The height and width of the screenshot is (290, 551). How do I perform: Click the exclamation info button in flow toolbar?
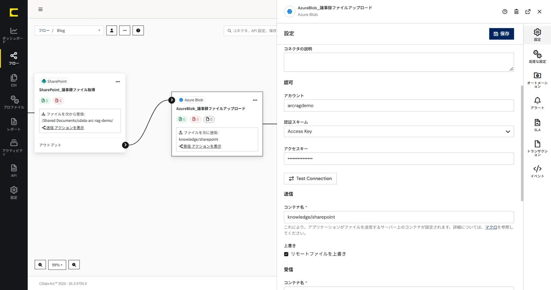click(138, 30)
